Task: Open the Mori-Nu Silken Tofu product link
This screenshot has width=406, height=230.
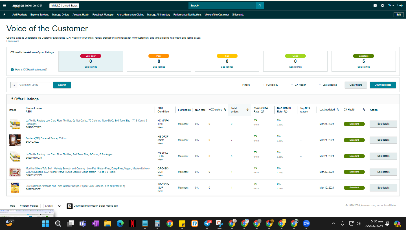Action: (88, 170)
